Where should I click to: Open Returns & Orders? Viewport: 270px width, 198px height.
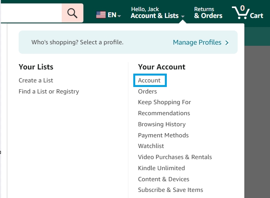tap(208, 13)
